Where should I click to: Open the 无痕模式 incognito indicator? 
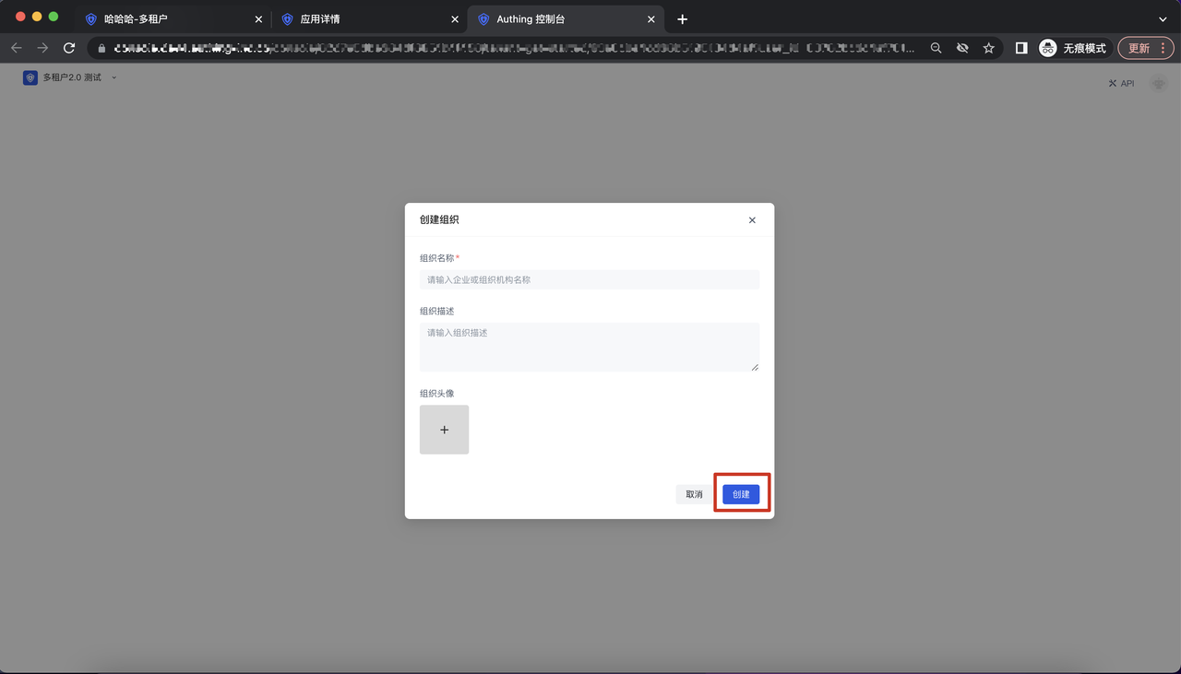[1073, 48]
